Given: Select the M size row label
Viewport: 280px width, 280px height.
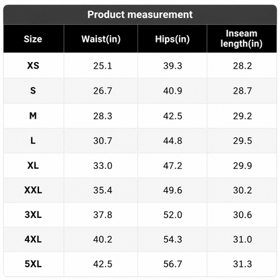Looking at the screenshot, I should pos(33,116).
